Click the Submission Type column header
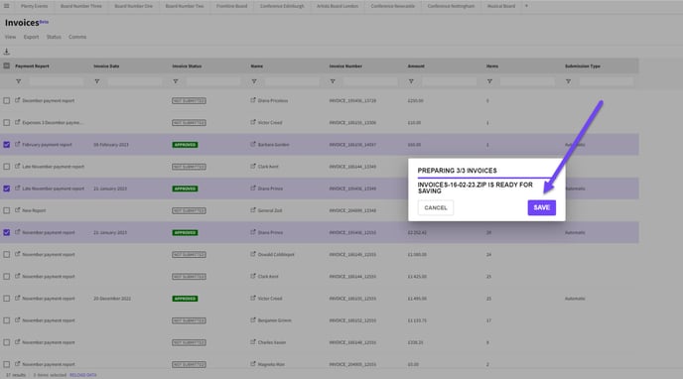Image resolution: width=683 pixels, height=379 pixels. coord(583,66)
